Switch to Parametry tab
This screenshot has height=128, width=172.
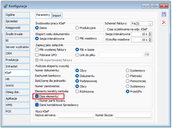pyautogui.click(x=43, y=15)
